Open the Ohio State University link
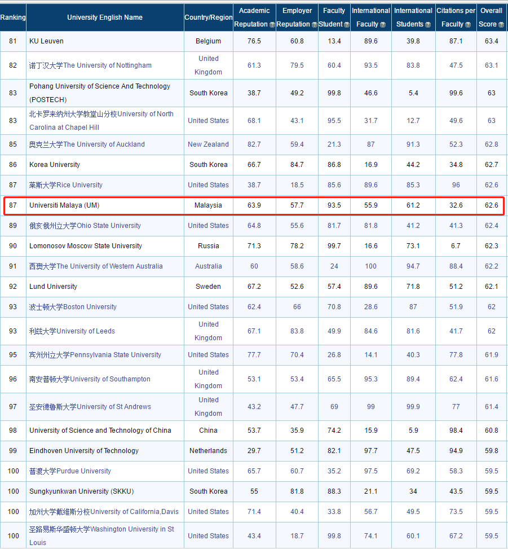This screenshot has height=549, width=508. (x=85, y=226)
